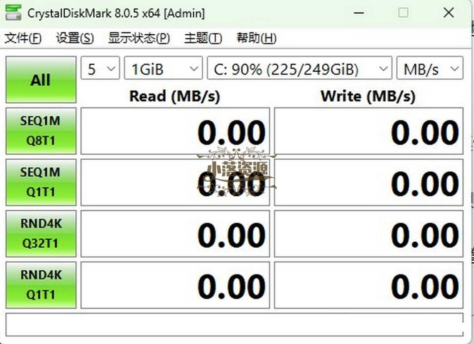The width and height of the screenshot is (474, 344).
Task: Open the 显示状态(P) menu
Action: coord(139,38)
